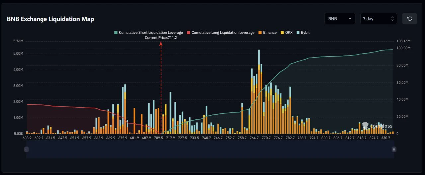Click the 782.7 x-axis label

pos(290,138)
